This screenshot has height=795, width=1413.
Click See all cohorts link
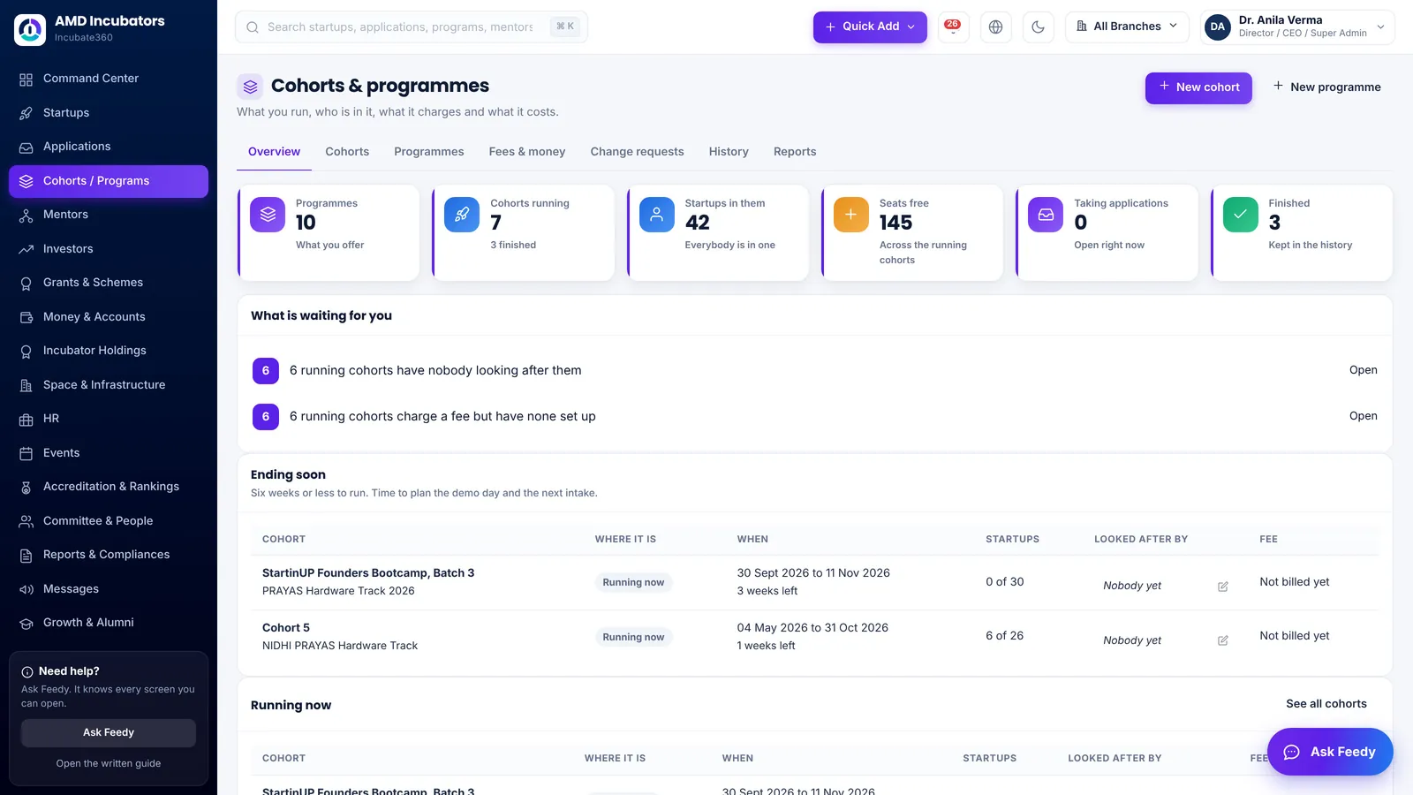pos(1326,704)
